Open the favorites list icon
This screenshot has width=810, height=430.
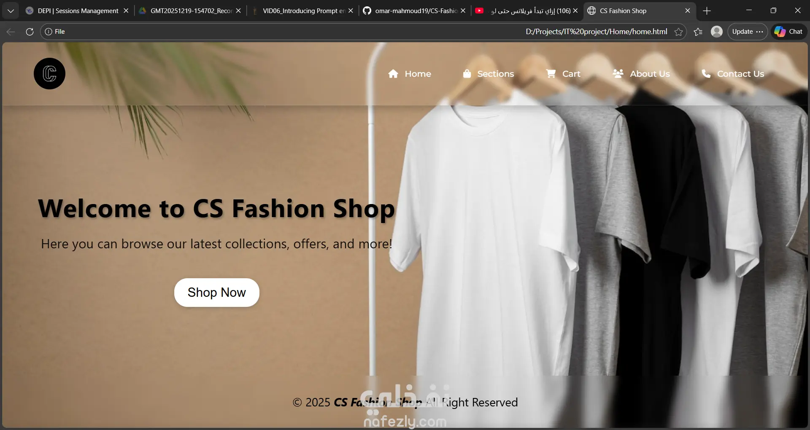[698, 32]
